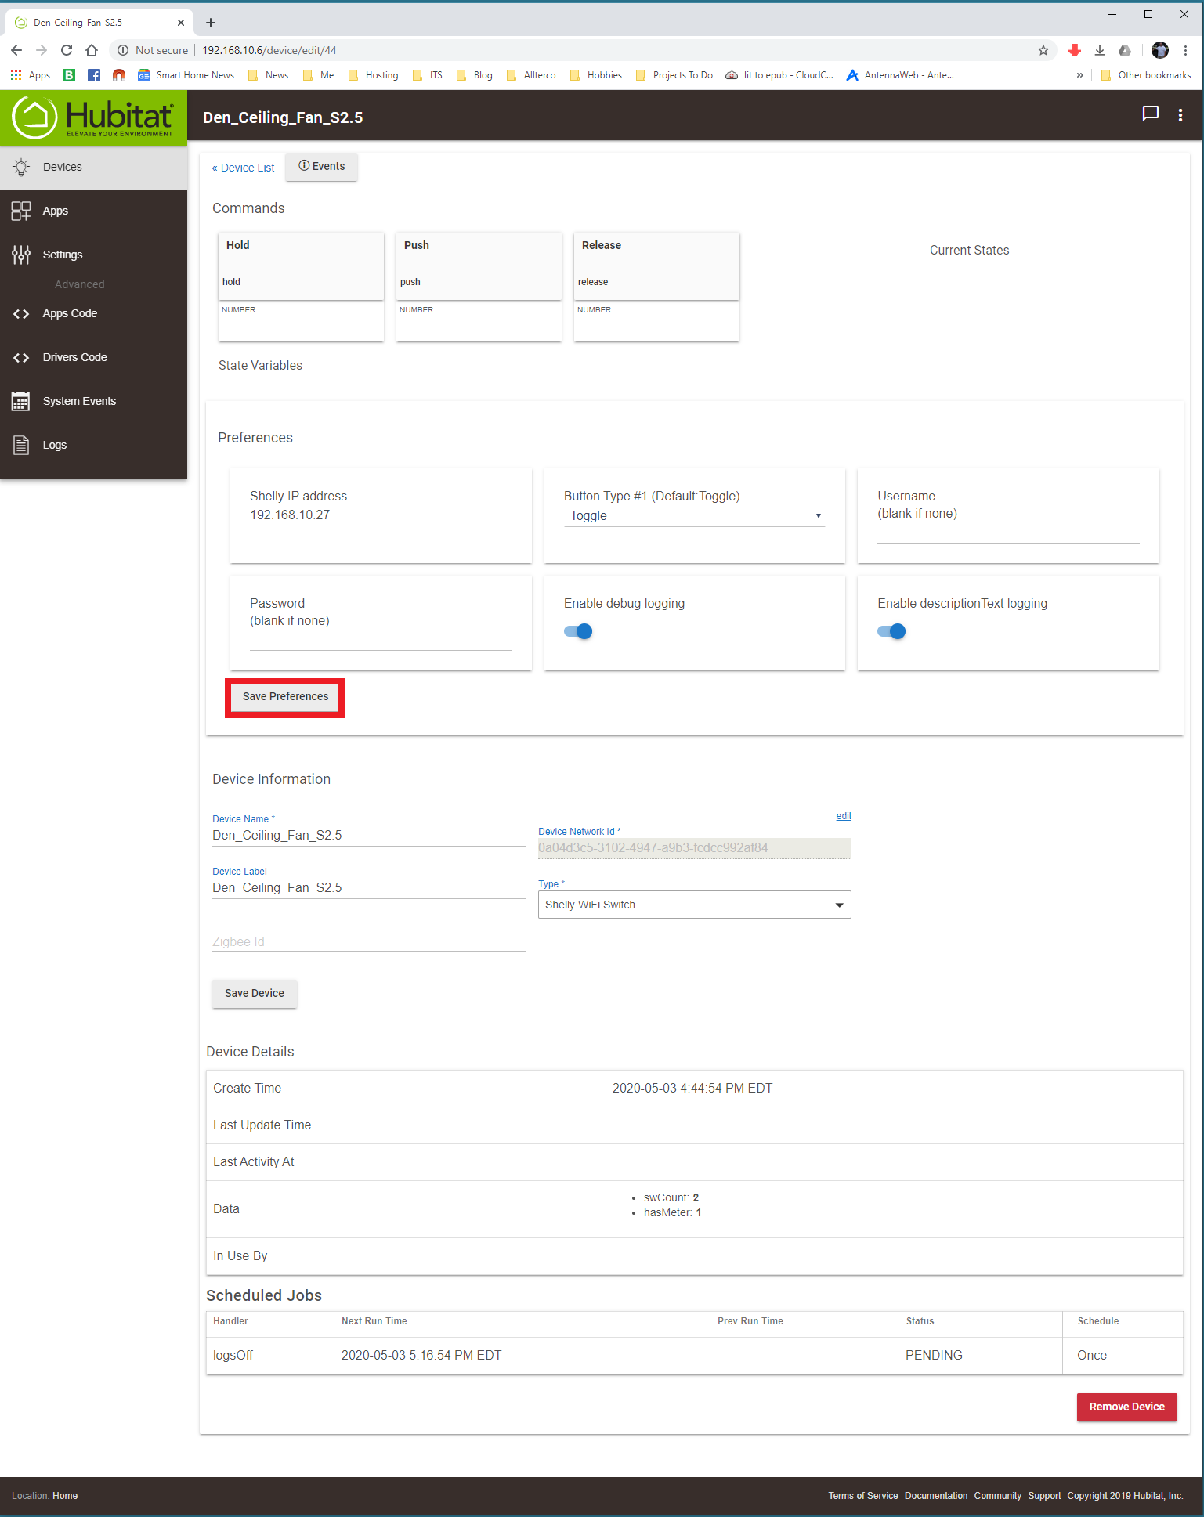Image resolution: width=1204 pixels, height=1517 pixels.
Task: Click Remove Device button
Action: pyautogui.click(x=1126, y=1407)
